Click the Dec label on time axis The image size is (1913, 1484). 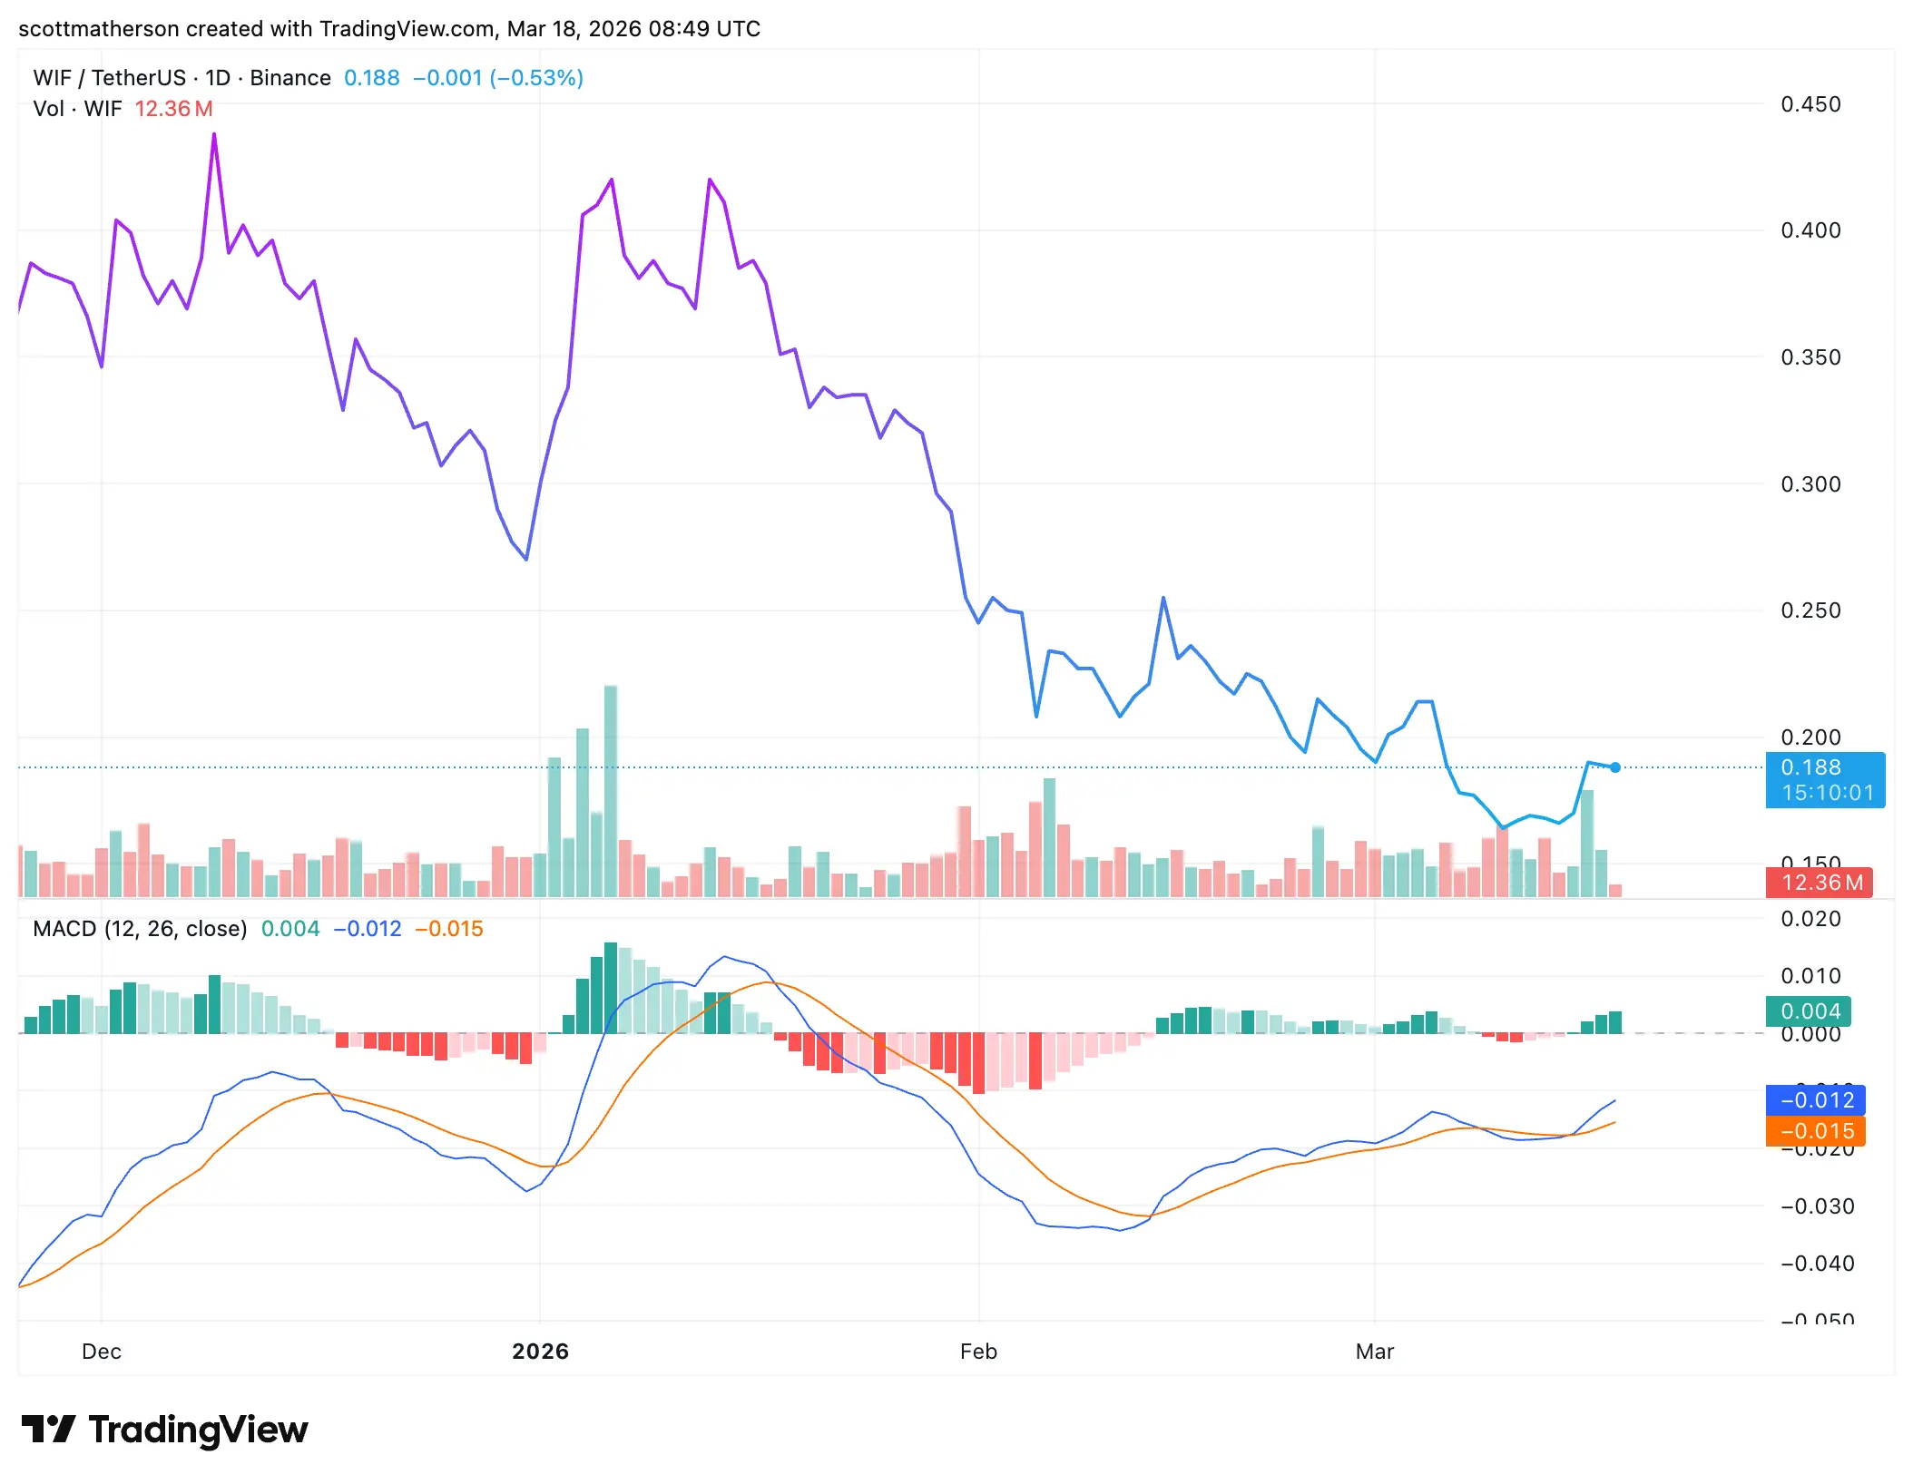pos(102,1352)
